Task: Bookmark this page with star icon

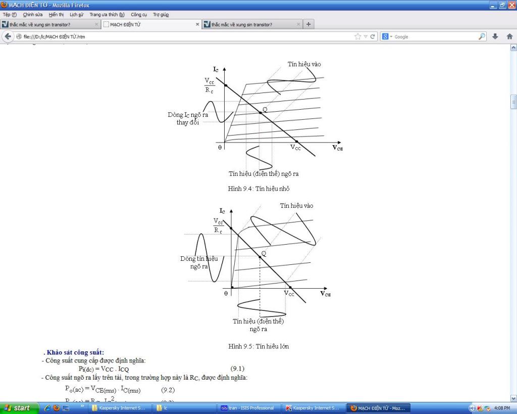Action: [358, 36]
